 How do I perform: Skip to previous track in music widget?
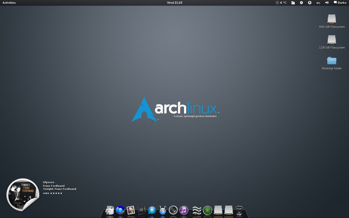[44, 193]
